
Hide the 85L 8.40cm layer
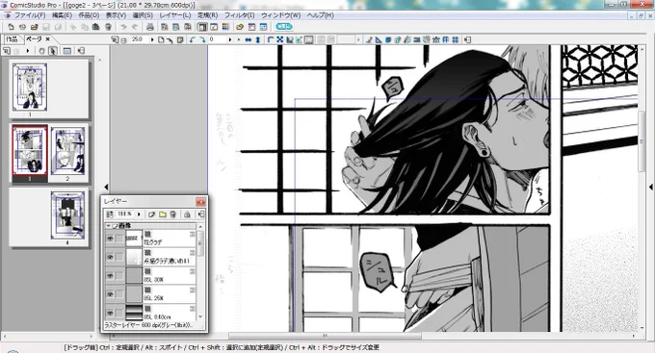coord(110,313)
